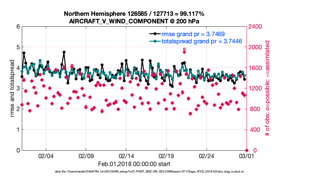Click the 2400 tick on right axis
This screenshot has height=177, width=312.
(x=255, y=27)
